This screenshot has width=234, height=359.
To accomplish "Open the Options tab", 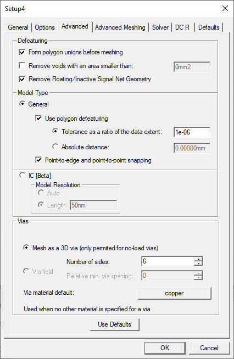I will [44, 27].
